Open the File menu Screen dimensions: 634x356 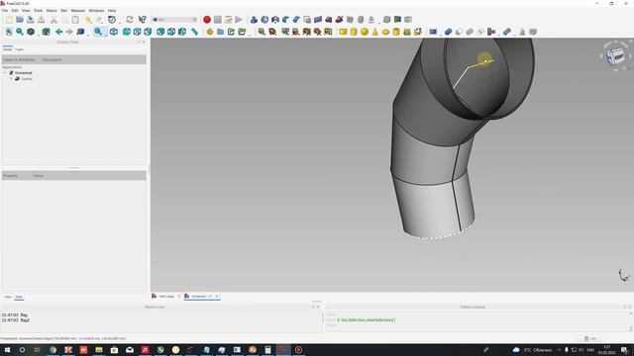[5, 11]
